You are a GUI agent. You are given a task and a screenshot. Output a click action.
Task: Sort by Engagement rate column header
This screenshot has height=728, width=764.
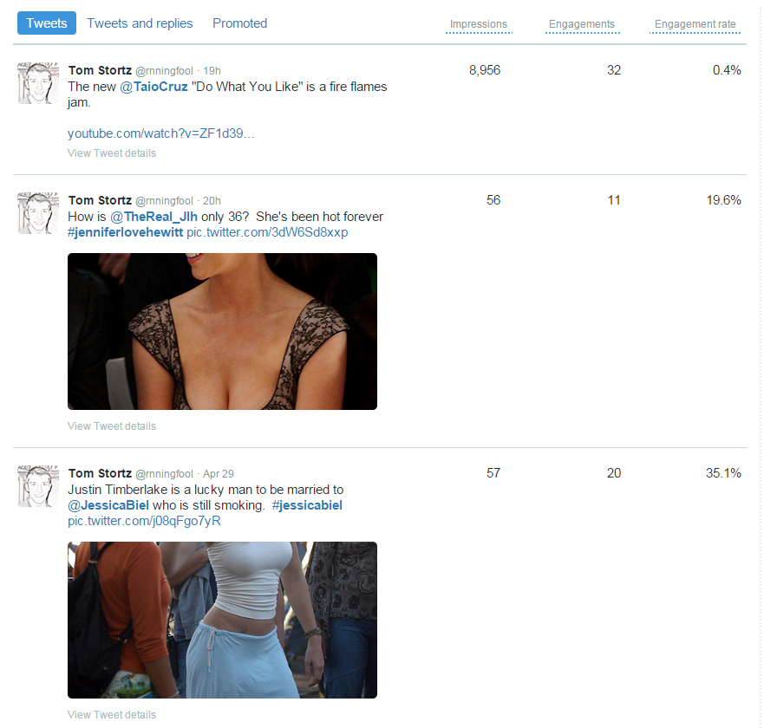point(695,24)
